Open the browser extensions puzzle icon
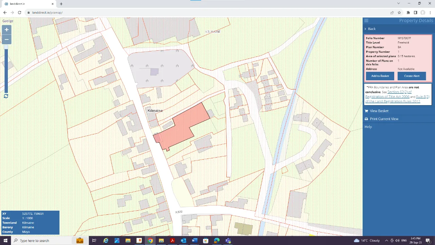 coord(408,12)
